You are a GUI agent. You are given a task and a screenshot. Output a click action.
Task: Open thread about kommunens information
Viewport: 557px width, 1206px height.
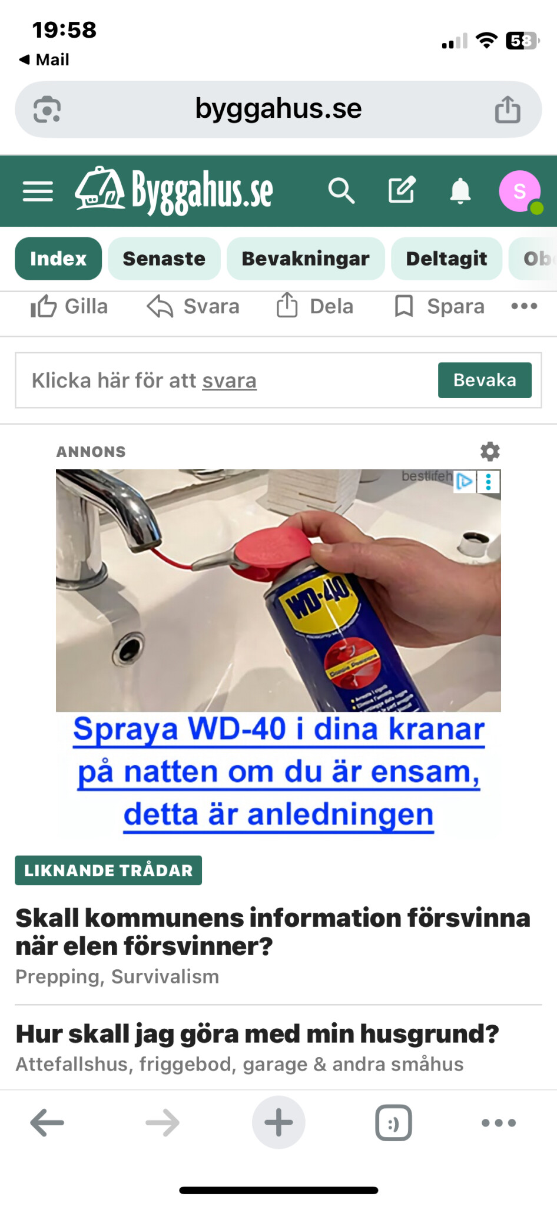pos(273,932)
